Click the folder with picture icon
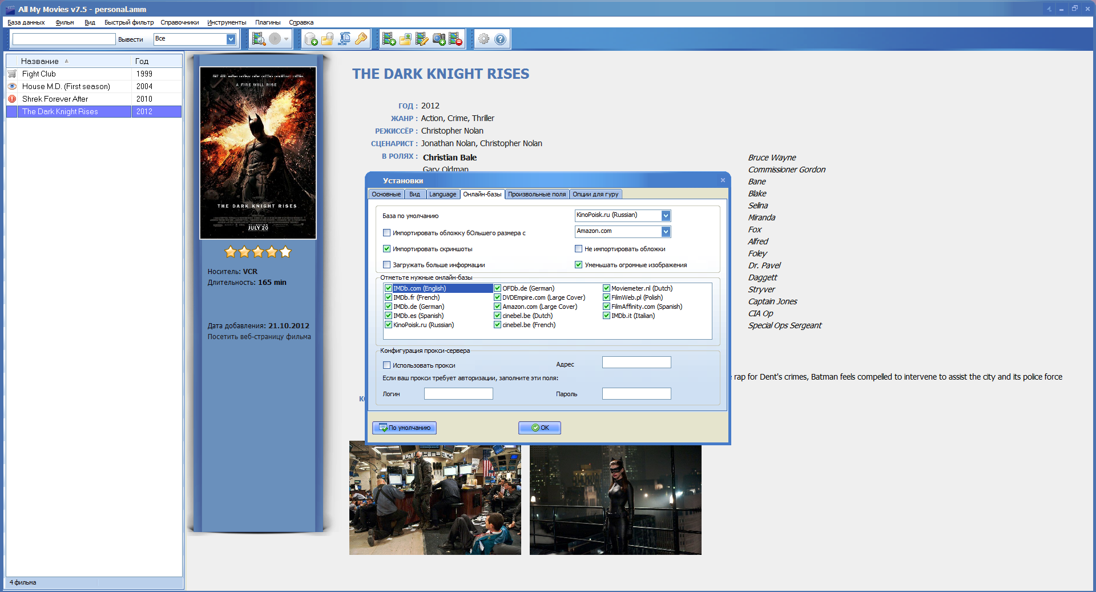The width and height of the screenshot is (1096, 592). 406,39
